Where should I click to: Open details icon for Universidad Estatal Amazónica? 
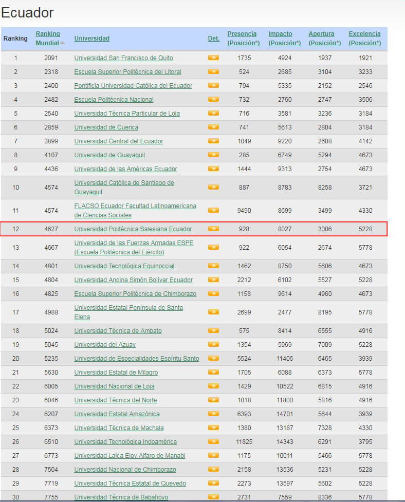213,414
